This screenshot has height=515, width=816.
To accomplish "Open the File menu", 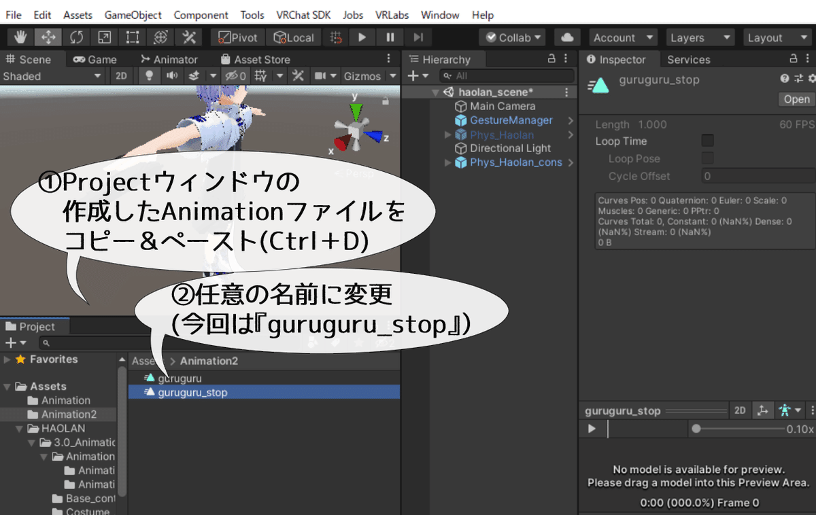I will tap(14, 15).
